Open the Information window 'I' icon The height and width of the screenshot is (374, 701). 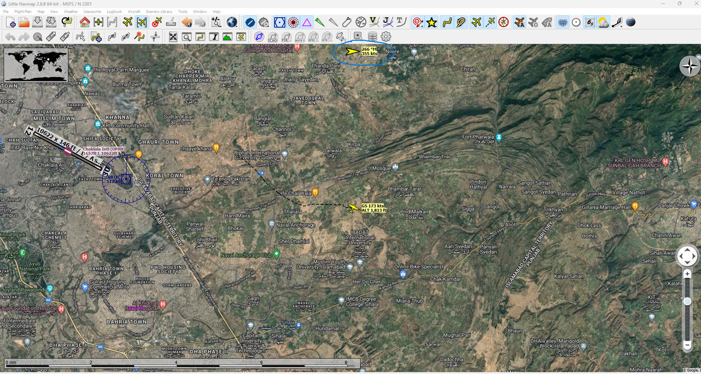tap(214, 37)
